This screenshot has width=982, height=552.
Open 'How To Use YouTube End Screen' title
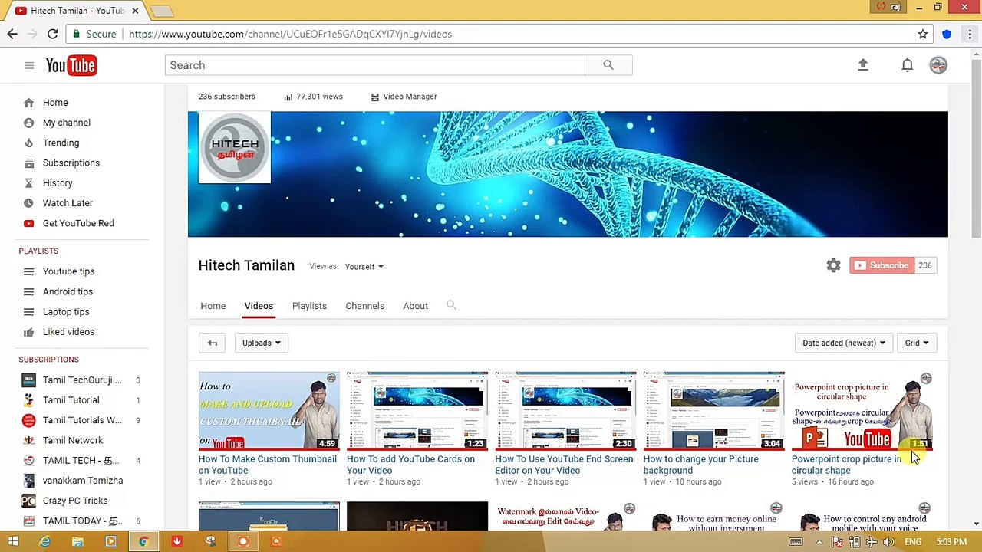click(564, 465)
